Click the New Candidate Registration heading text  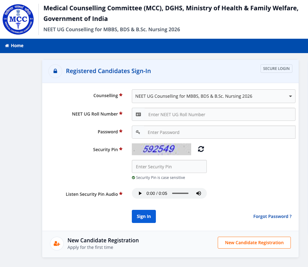coord(103,240)
